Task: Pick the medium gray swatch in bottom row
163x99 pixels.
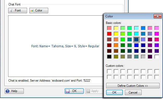Action: click(130, 57)
